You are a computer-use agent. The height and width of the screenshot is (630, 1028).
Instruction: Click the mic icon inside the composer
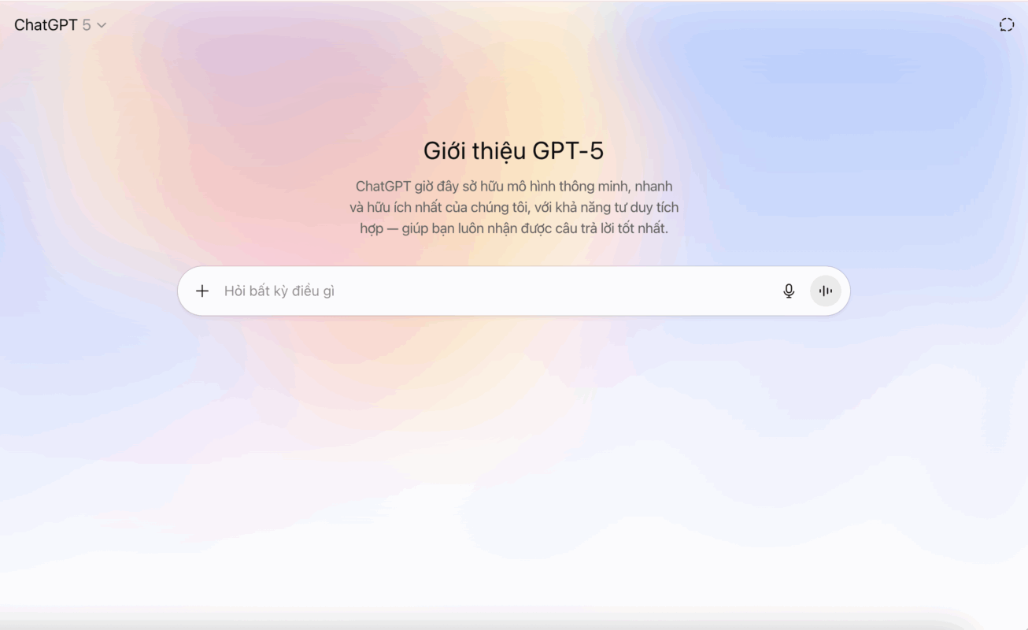coord(789,291)
